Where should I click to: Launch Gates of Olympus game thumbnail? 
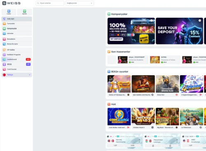coord(119,84)
